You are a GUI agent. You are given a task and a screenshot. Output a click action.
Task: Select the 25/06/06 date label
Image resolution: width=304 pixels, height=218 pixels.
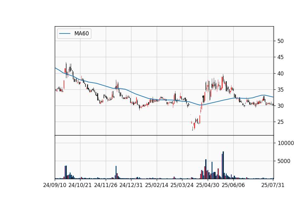tap(233, 185)
